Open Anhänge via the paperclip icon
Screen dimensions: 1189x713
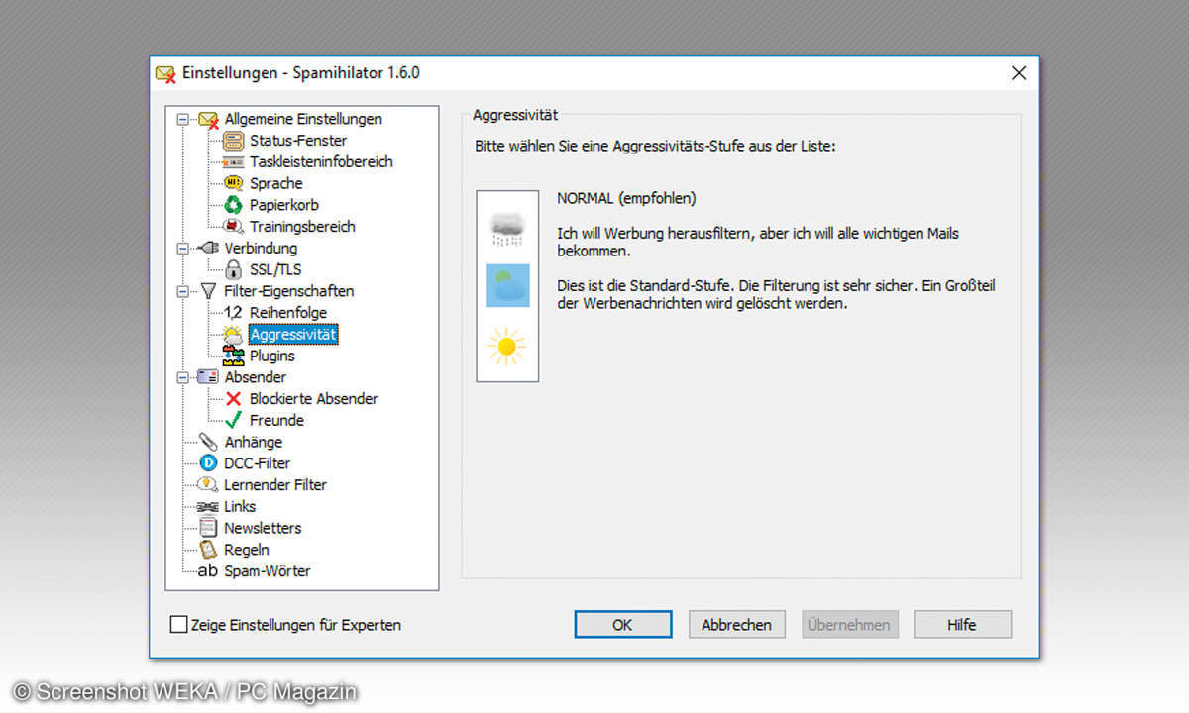click(208, 442)
